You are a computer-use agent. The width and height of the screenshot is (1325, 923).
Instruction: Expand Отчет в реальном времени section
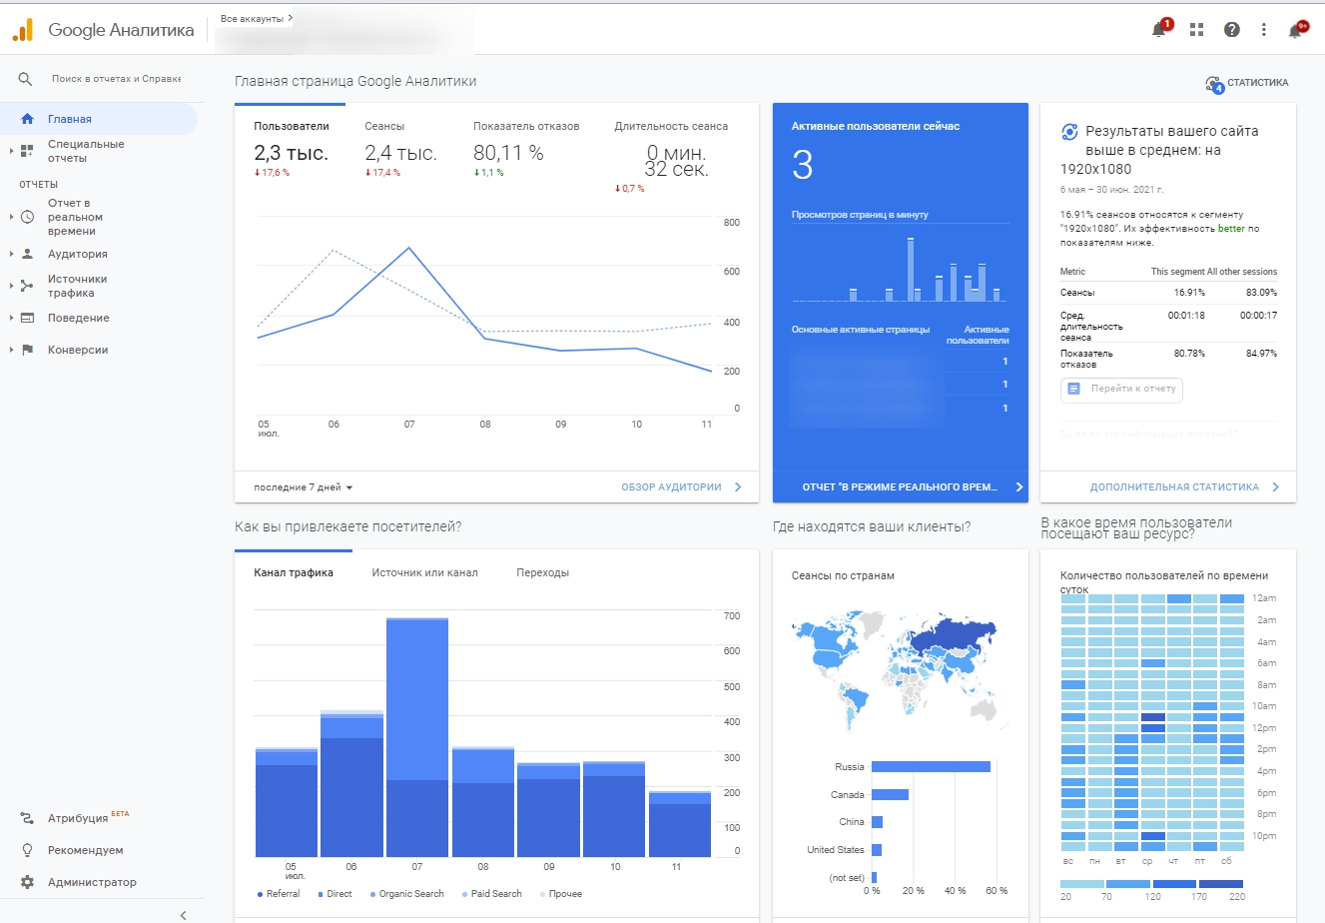pos(11,217)
